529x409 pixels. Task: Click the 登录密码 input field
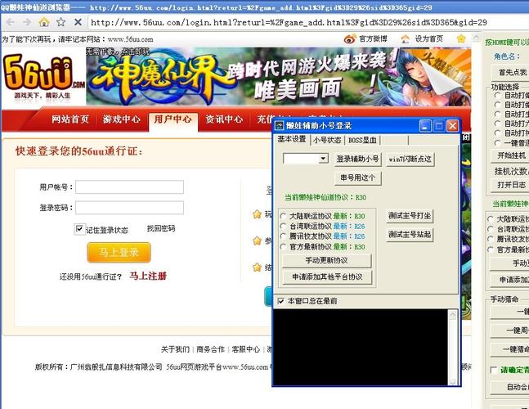click(129, 208)
